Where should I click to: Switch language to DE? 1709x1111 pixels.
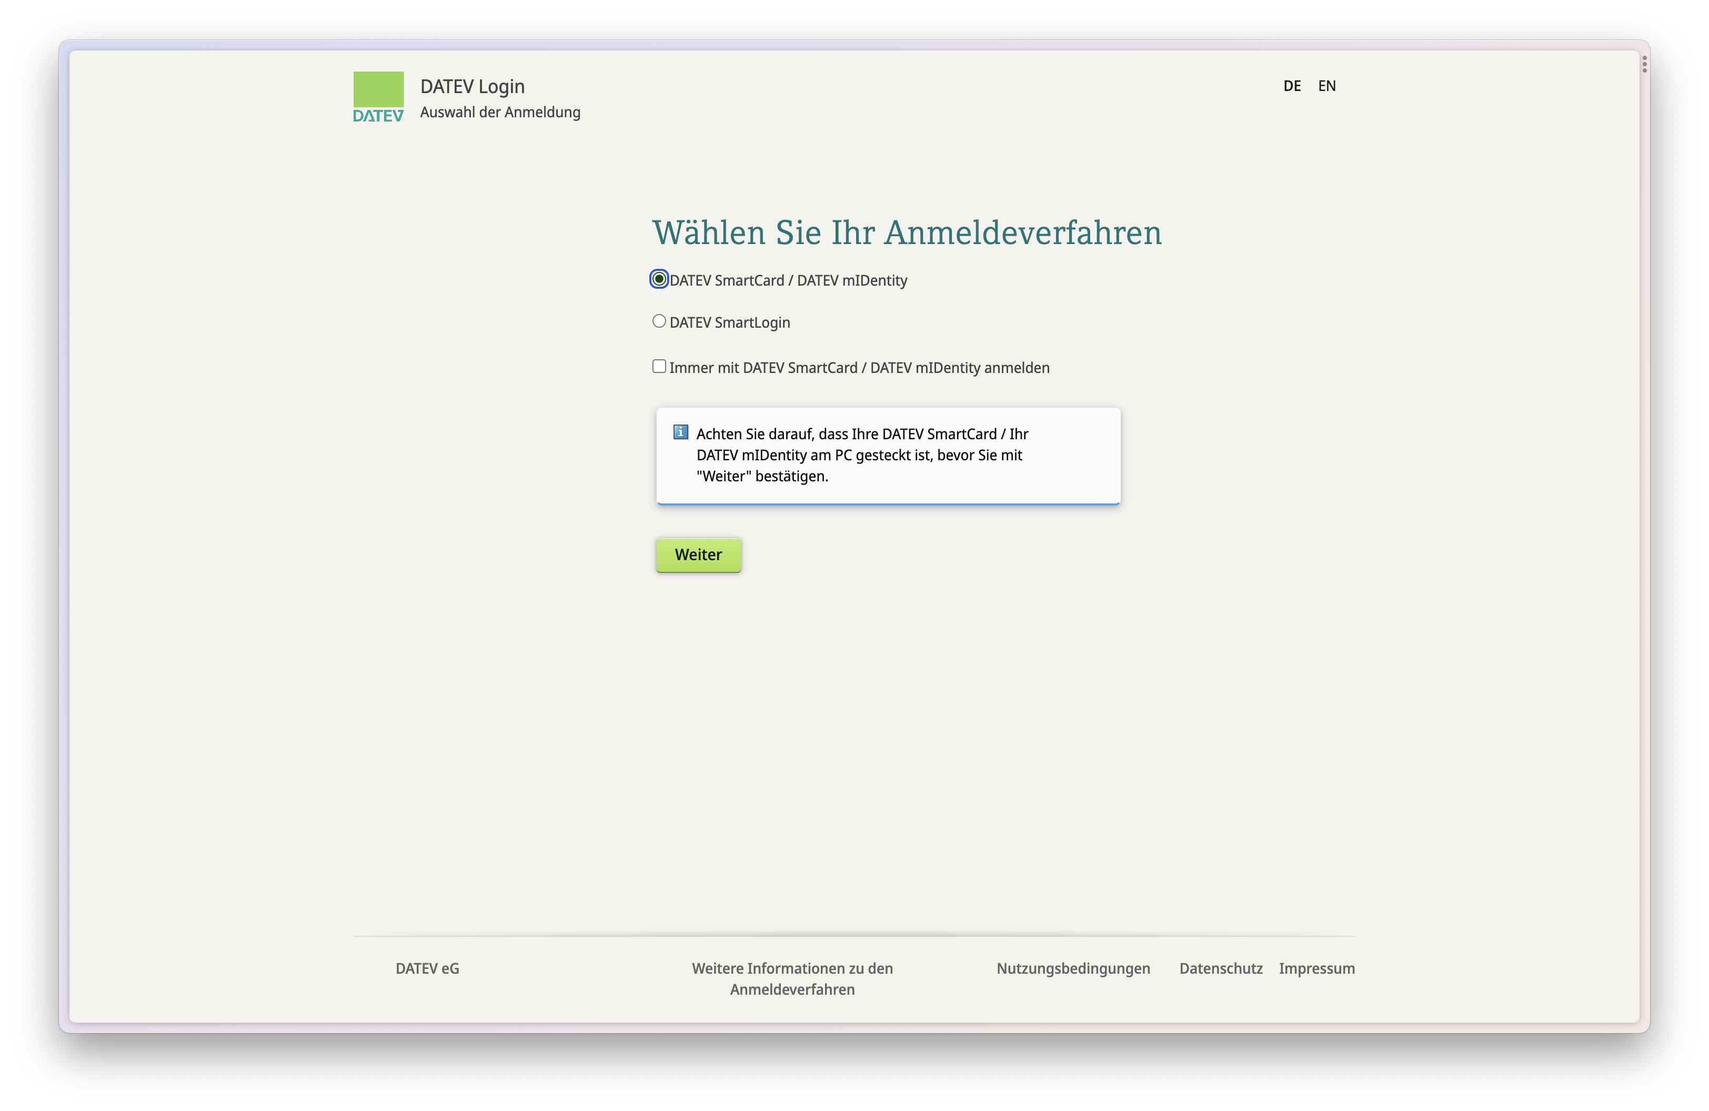[1291, 86]
